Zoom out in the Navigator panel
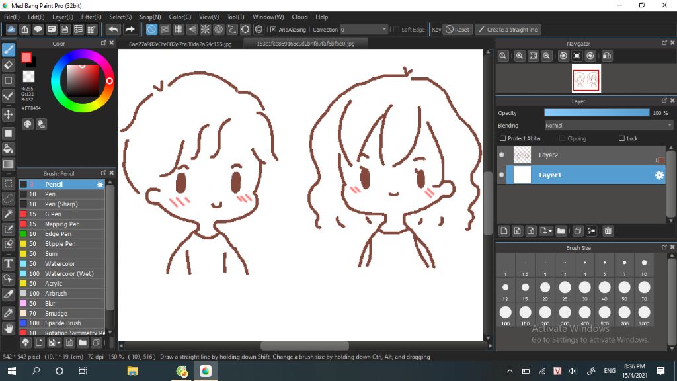This screenshot has height=381, width=677. click(x=546, y=56)
